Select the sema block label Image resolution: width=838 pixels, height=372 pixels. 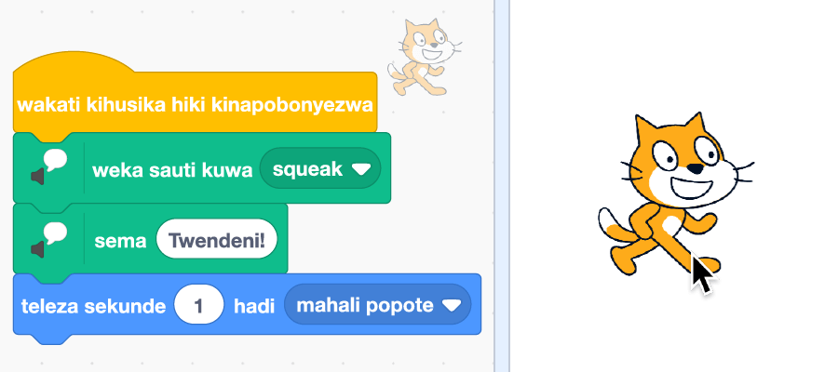coord(120,241)
